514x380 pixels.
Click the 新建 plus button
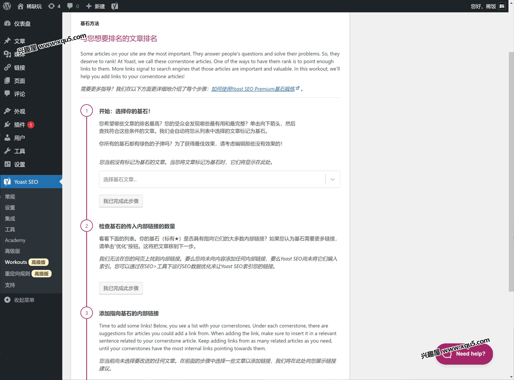[x=96, y=6]
